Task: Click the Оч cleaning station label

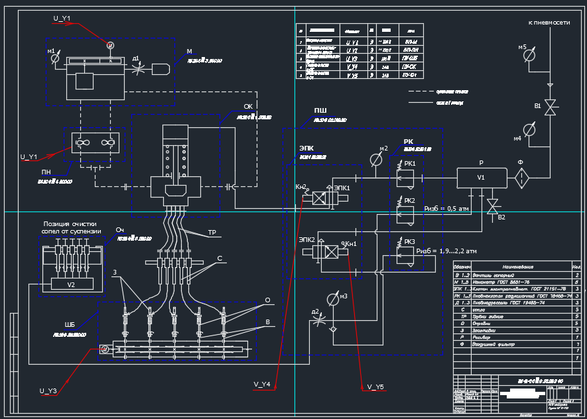Action: click(x=120, y=229)
